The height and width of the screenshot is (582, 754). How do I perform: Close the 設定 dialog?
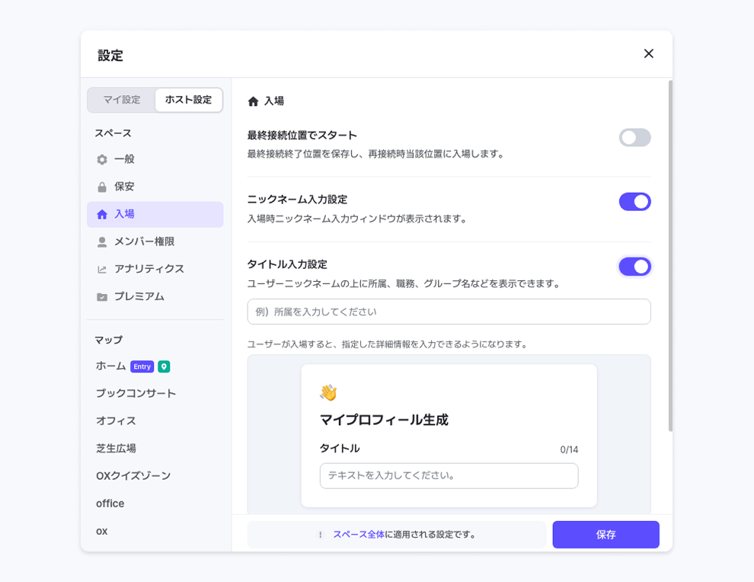coord(648,53)
